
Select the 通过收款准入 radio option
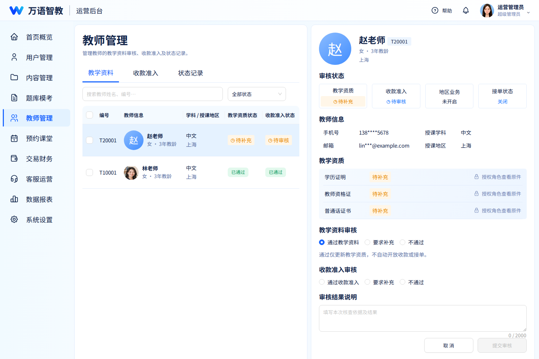[x=339, y=282]
